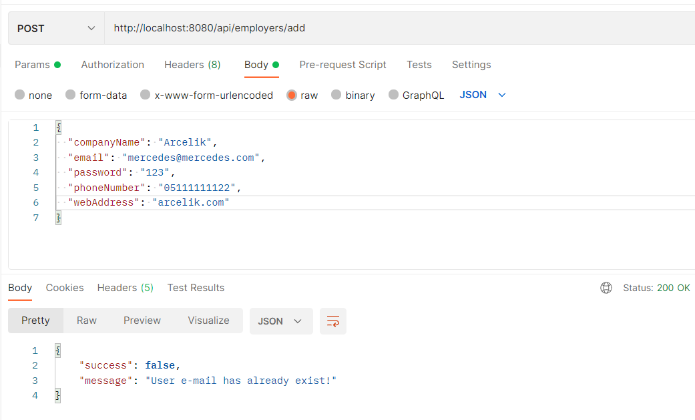Viewport: 695px width, 420px height.
Task: Open the Tests tab
Action: coord(419,64)
